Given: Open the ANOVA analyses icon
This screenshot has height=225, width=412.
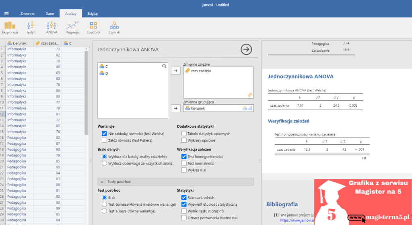Looking at the screenshot, I should [51, 27].
